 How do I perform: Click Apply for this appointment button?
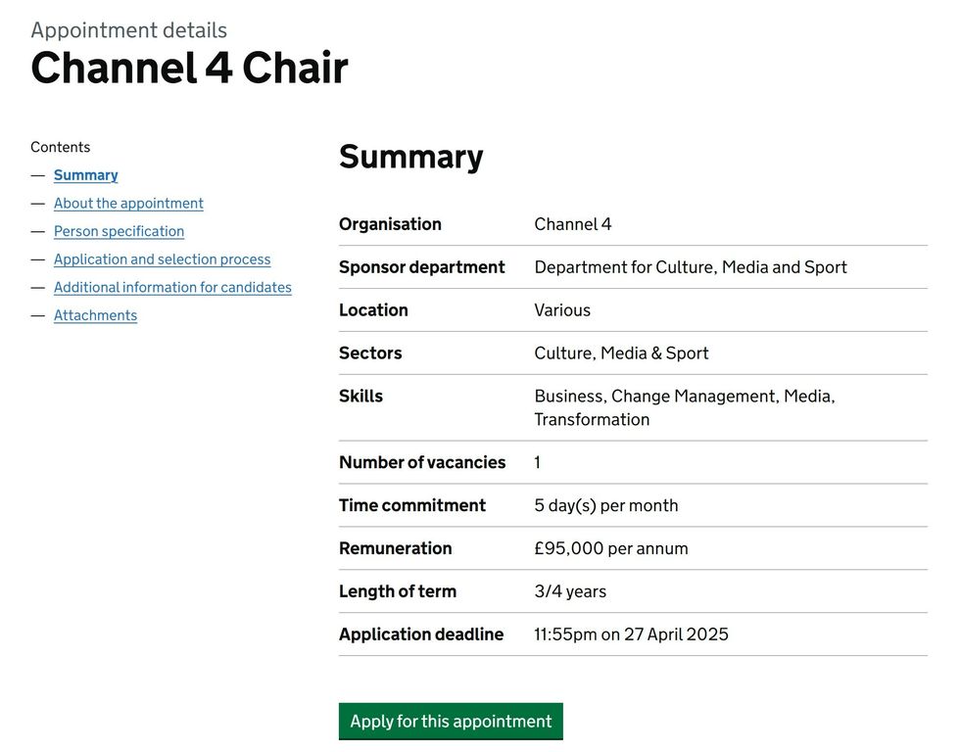pyautogui.click(x=451, y=722)
